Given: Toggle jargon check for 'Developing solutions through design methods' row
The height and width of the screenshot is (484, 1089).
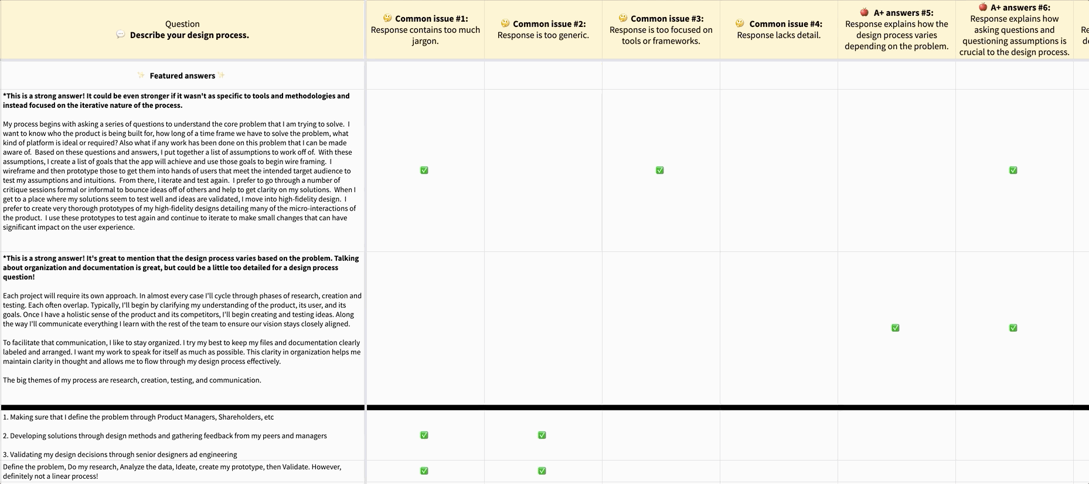Looking at the screenshot, I should pos(424,435).
